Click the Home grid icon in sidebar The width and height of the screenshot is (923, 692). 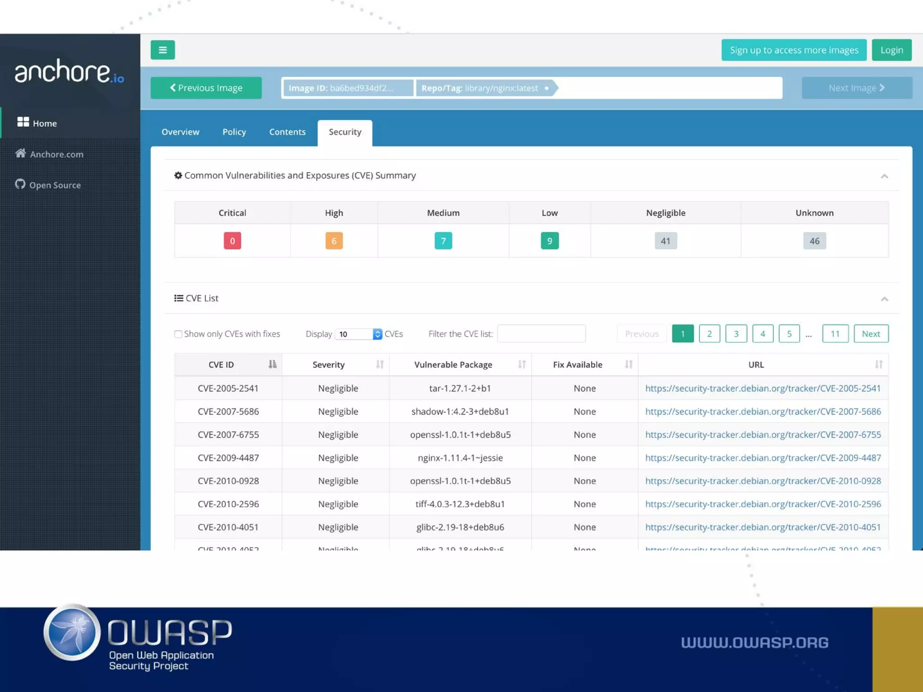23,122
